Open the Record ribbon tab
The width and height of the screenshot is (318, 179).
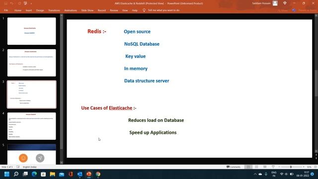(101, 10)
